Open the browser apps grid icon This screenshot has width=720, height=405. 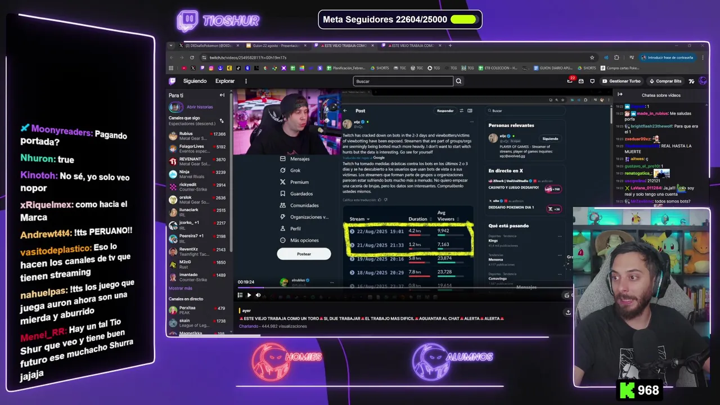(x=171, y=68)
